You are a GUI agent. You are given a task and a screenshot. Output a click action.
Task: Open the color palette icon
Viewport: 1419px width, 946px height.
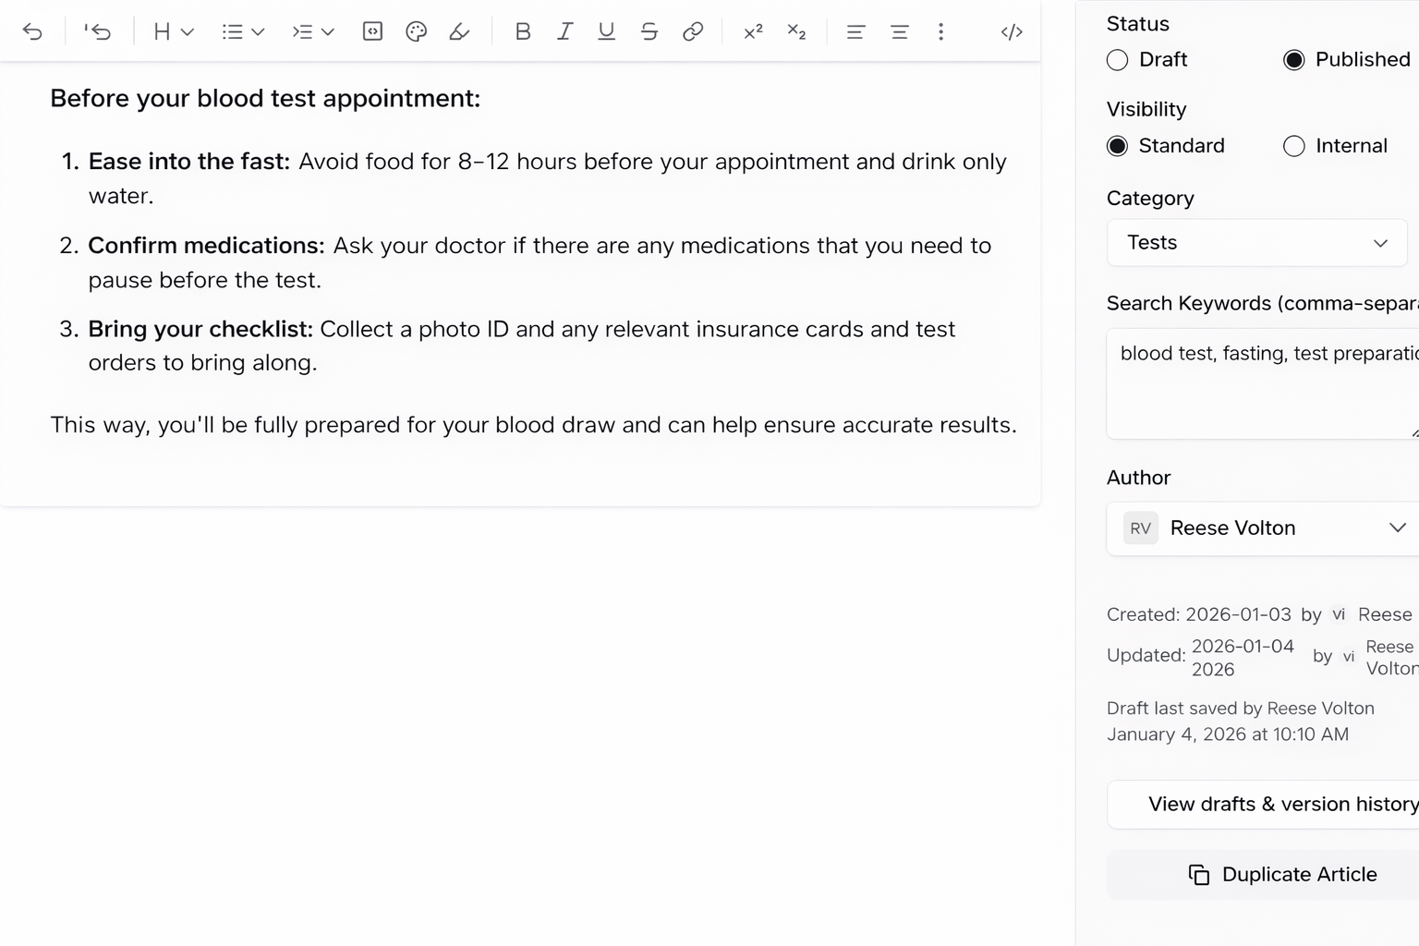click(x=416, y=31)
